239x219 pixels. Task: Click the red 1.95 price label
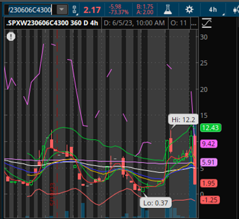point(208,183)
